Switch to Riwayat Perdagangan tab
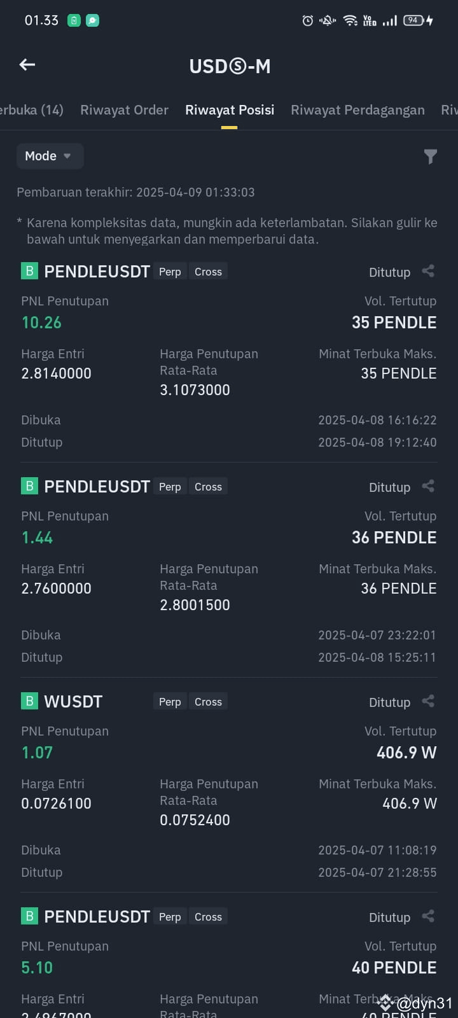Screen dimensions: 458x1018 coord(357,110)
